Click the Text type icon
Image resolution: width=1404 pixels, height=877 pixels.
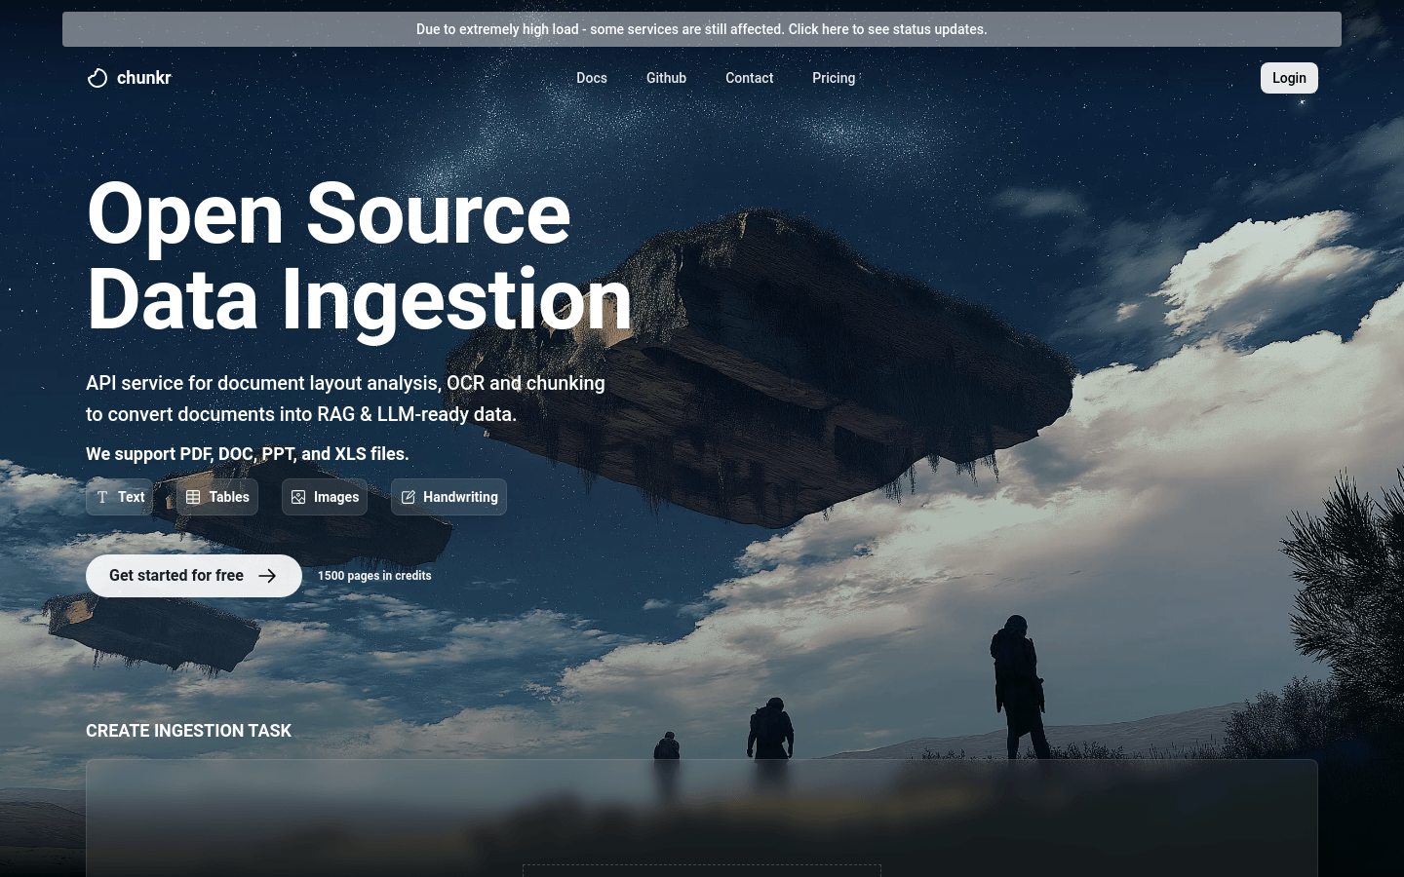click(102, 497)
